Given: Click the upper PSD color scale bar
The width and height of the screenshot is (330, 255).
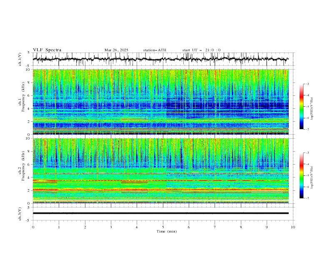Looking at the screenshot, I should (x=302, y=106).
